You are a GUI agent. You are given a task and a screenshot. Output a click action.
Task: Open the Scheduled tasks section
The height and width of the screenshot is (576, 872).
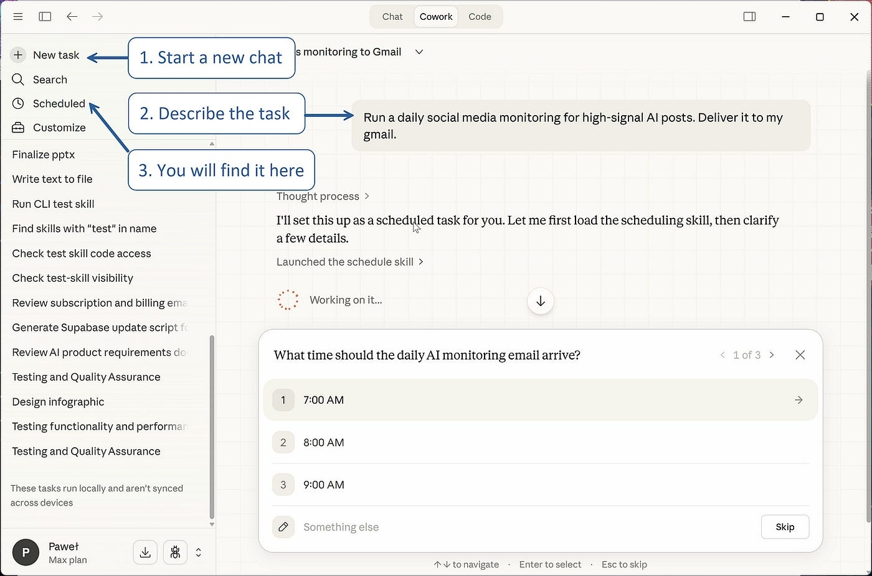(x=59, y=104)
